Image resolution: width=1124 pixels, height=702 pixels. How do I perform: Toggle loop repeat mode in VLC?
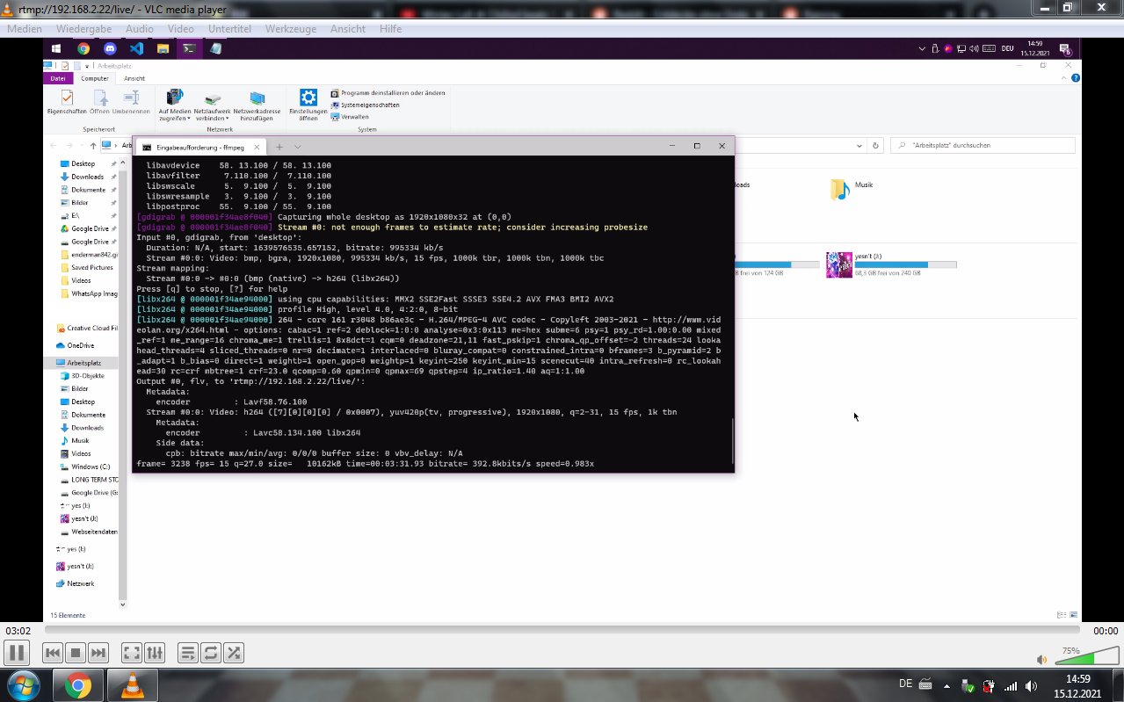(x=211, y=653)
